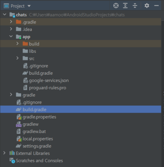The image size is (164, 167).
Task: Select the gradlew file
Action: tap(31, 124)
